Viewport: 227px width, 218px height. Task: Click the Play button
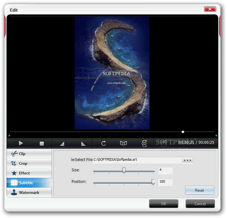[x=21, y=143]
